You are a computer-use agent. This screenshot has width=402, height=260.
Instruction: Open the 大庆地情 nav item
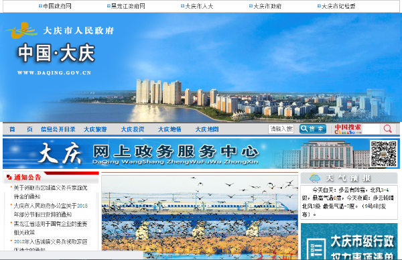tap(170, 129)
